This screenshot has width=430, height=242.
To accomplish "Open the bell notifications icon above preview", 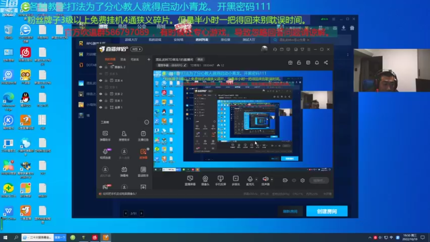I will coord(317,62).
